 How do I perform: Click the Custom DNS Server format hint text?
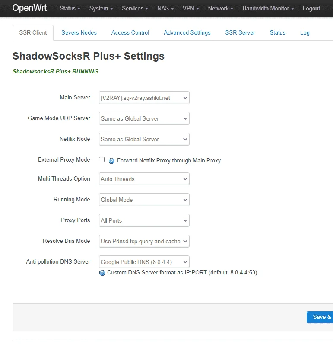(x=182, y=272)
